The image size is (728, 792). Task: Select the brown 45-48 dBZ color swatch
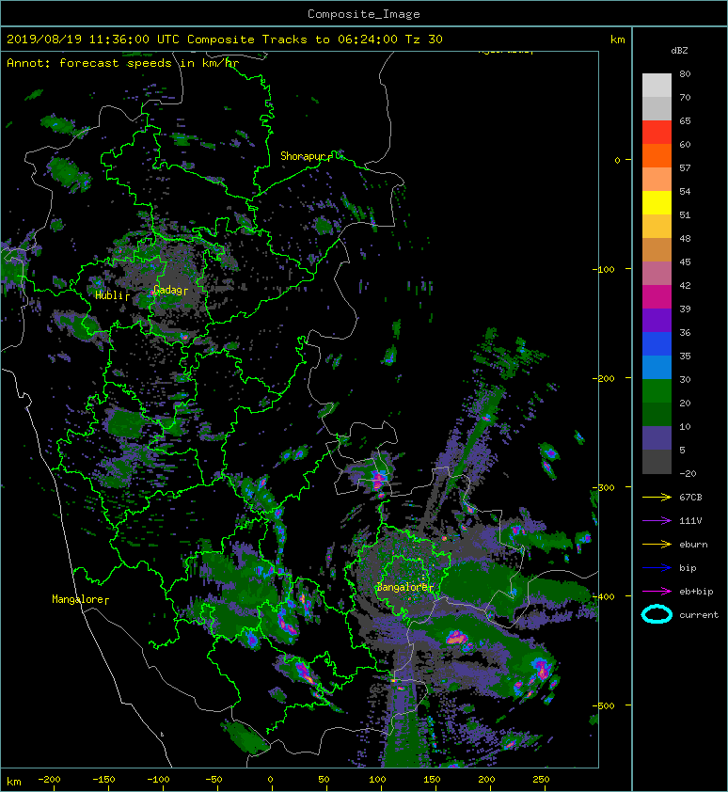tap(657, 250)
